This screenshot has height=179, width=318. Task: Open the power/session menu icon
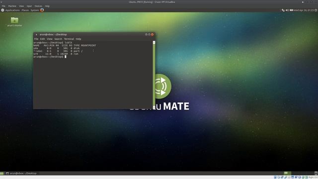coord(316,10)
